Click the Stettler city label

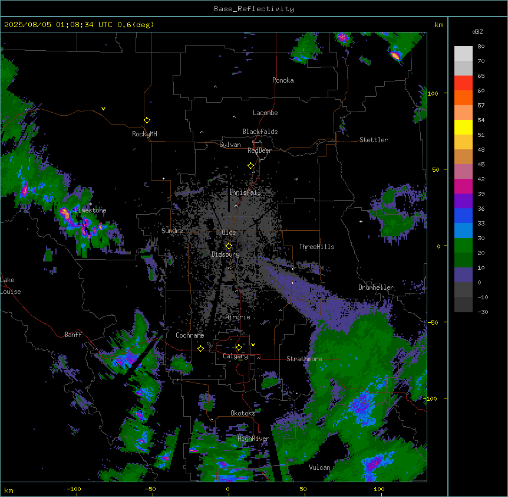pyautogui.click(x=374, y=140)
